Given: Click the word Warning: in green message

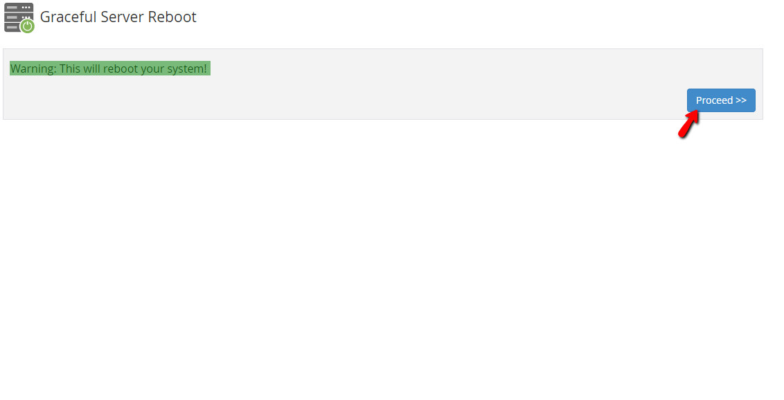Looking at the screenshot, I should tap(33, 69).
